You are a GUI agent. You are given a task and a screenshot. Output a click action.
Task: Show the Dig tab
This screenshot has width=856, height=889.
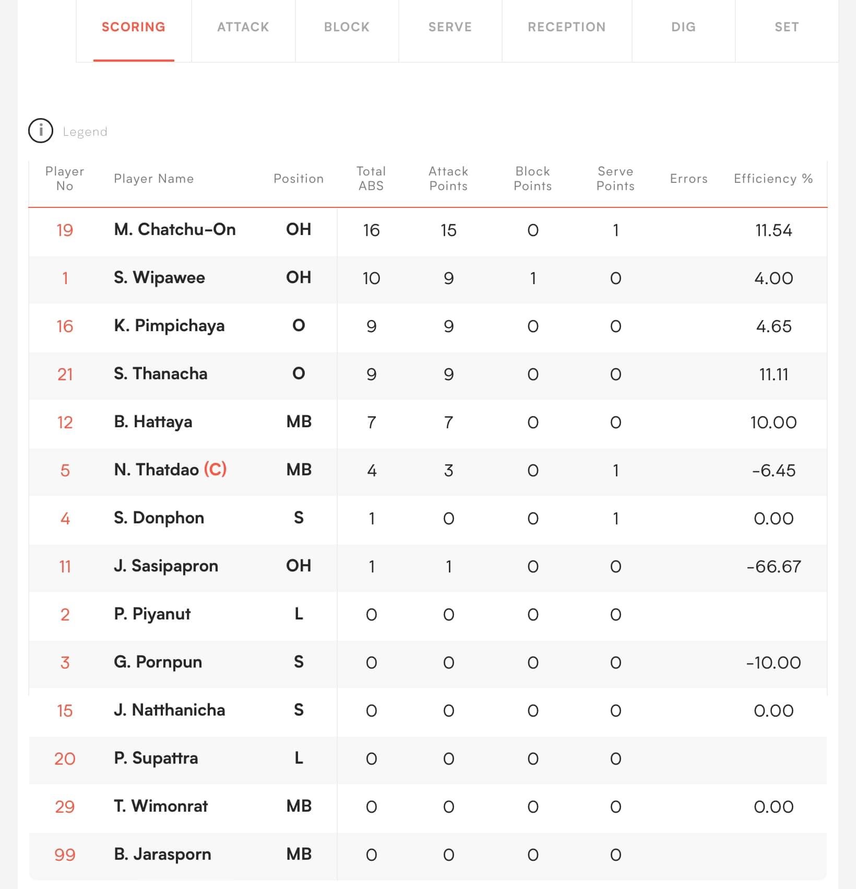tap(683, 27)
